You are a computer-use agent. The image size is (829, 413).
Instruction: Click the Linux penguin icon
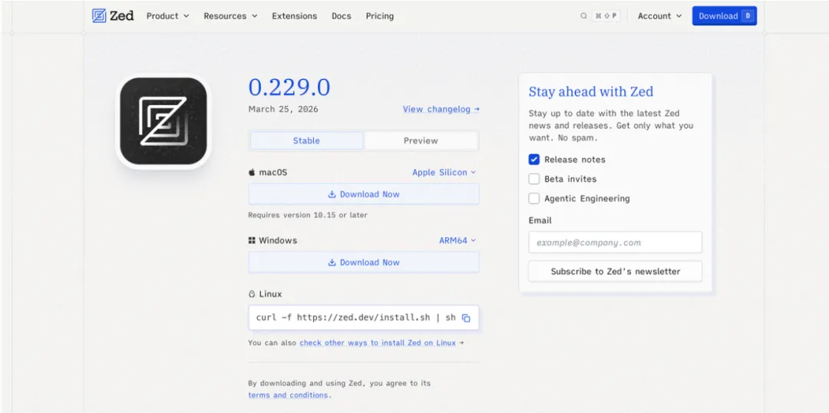click(x=252, y=294)
